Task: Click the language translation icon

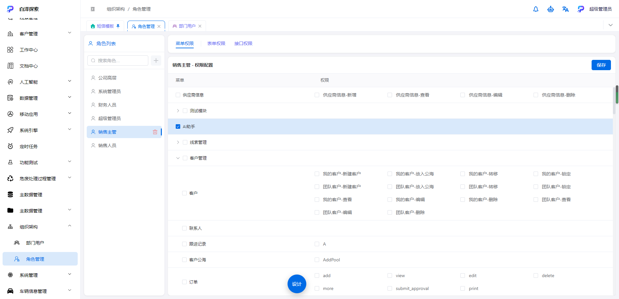Action: click(565, 9)
